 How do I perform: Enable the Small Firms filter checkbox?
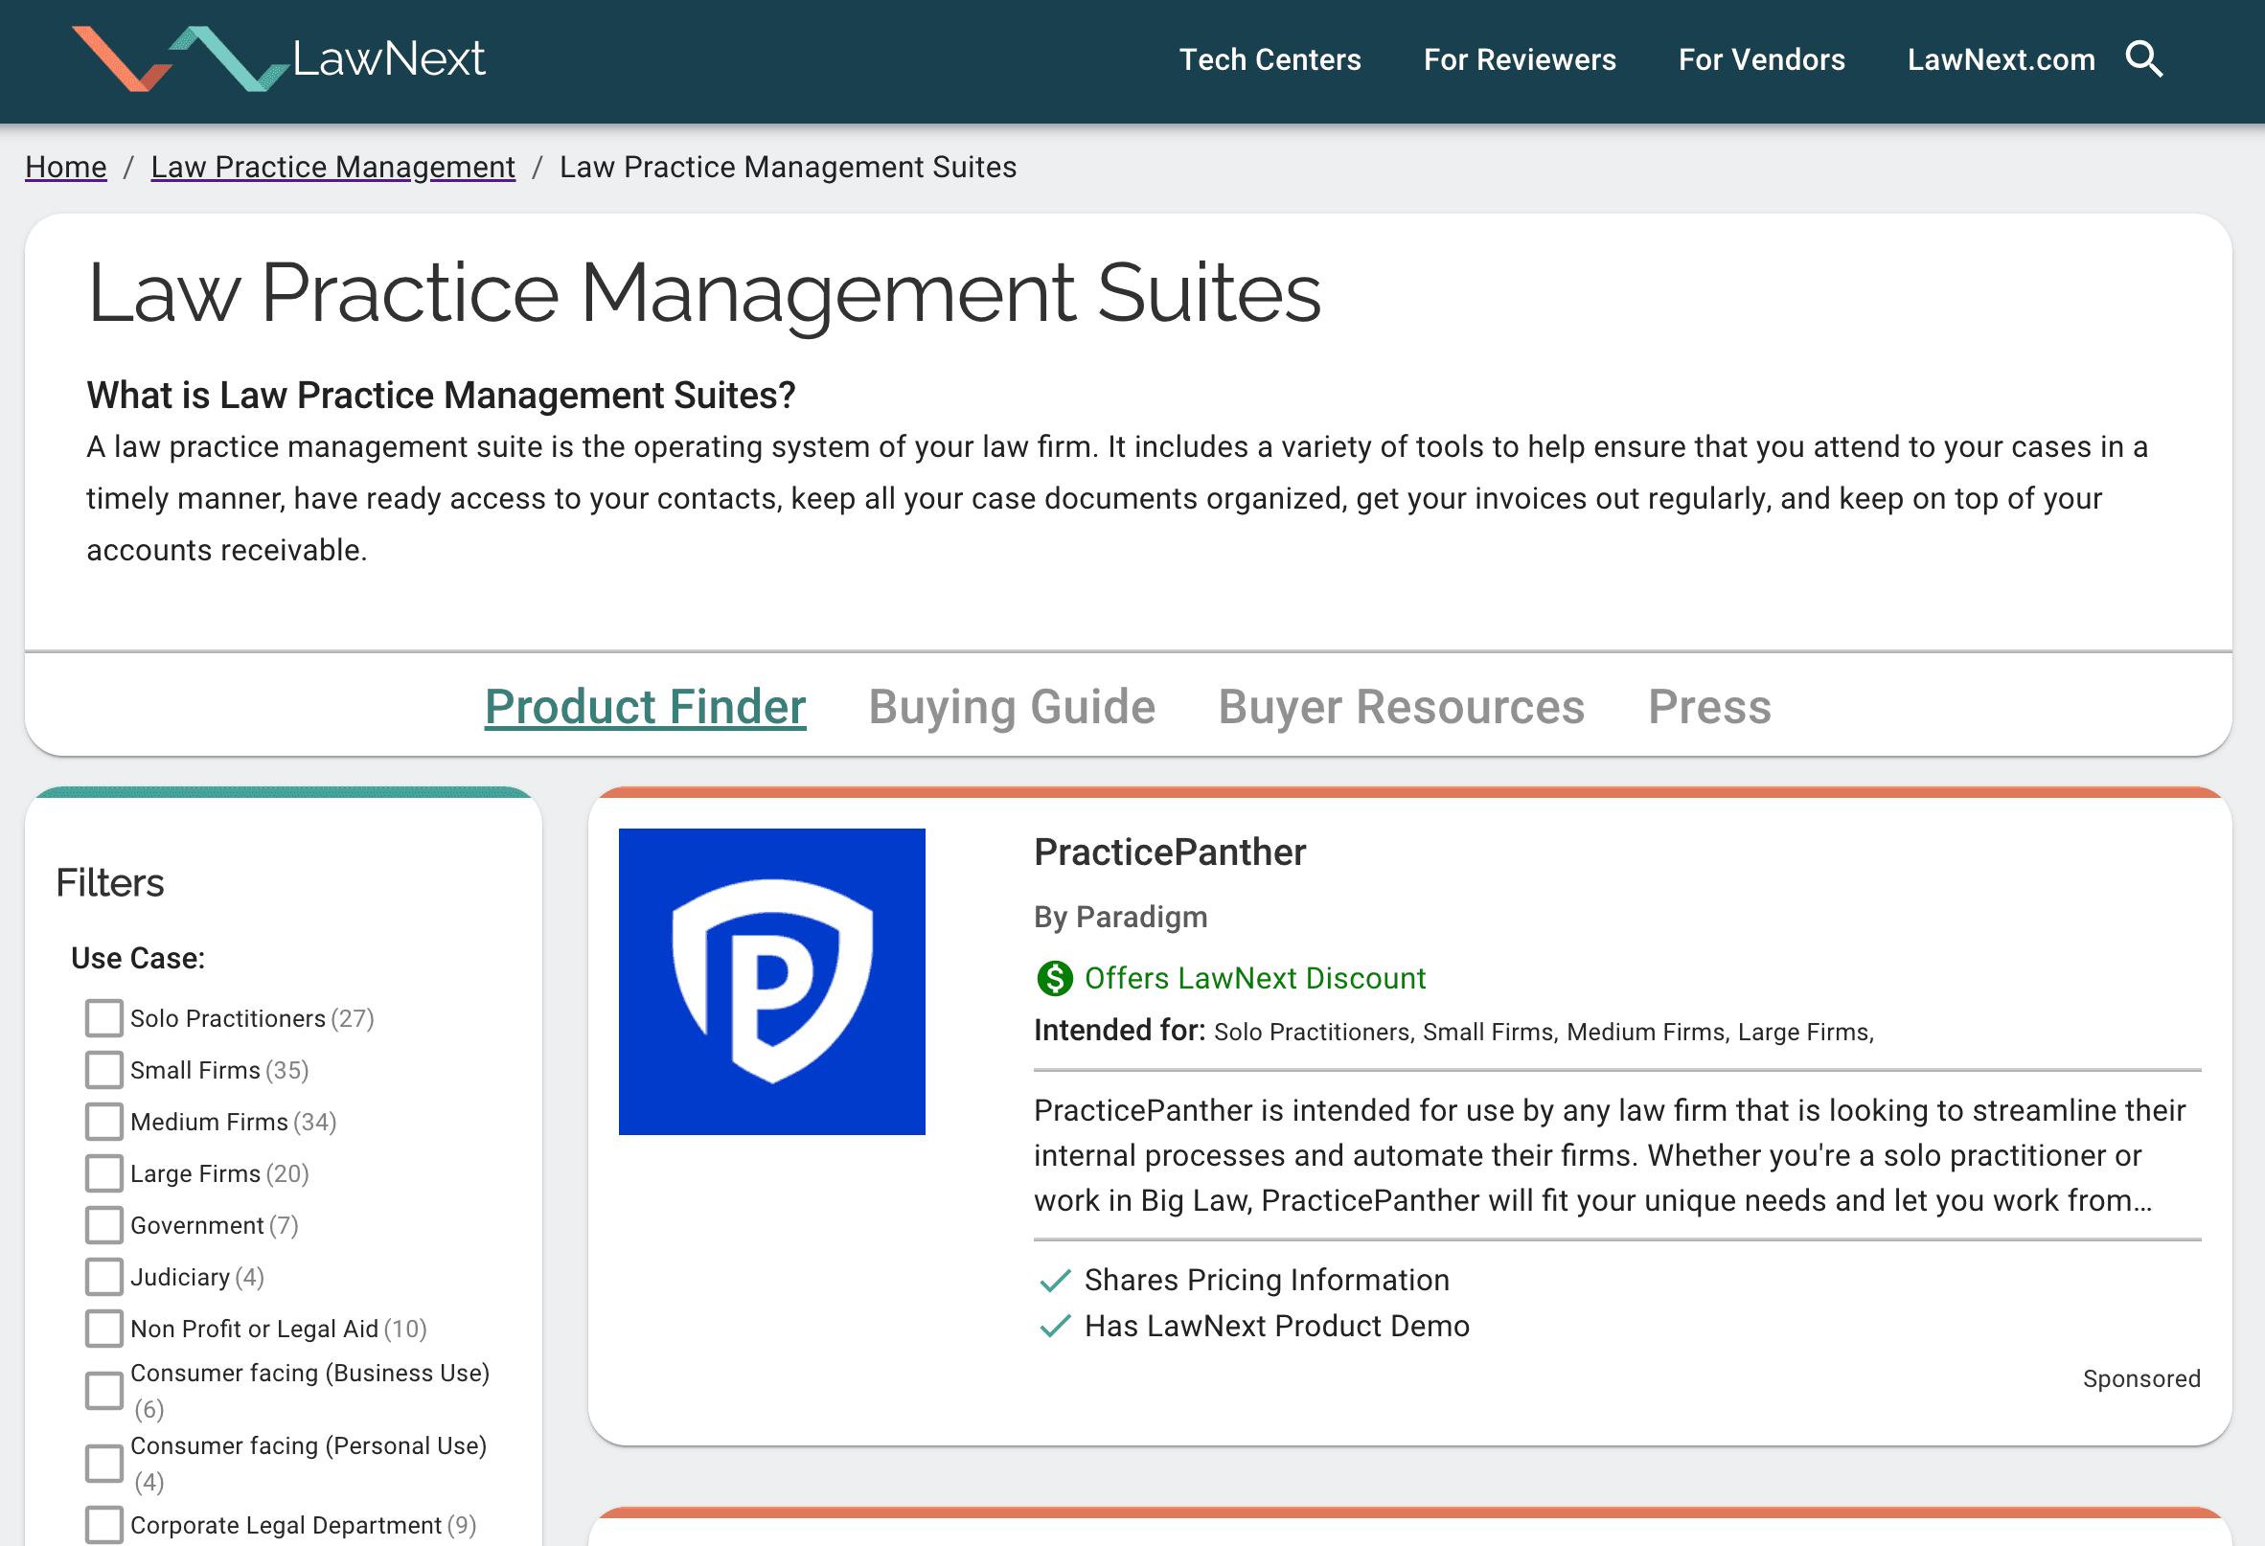(104, 1070)
